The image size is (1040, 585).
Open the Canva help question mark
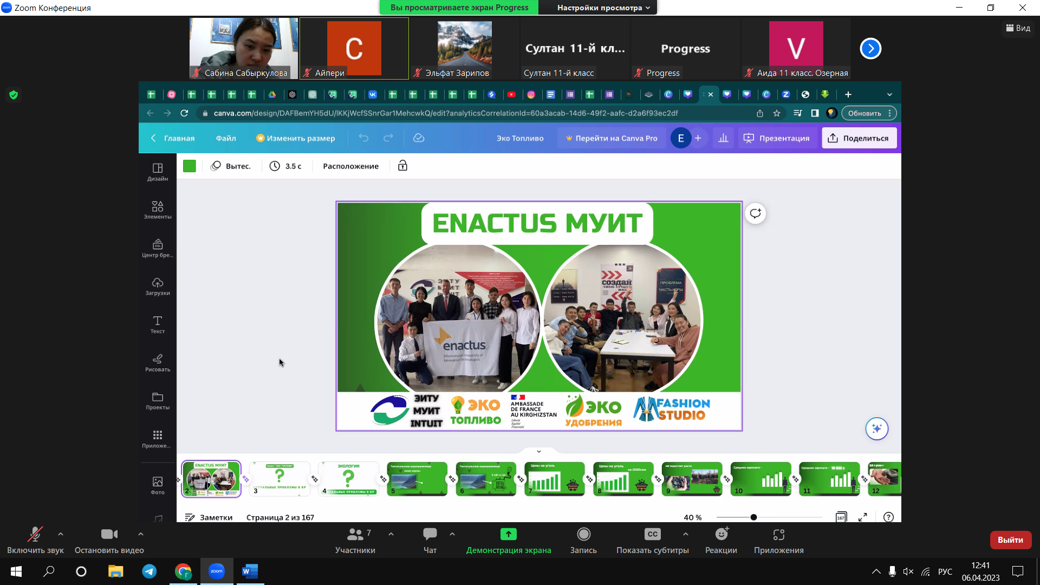(888, 517)
